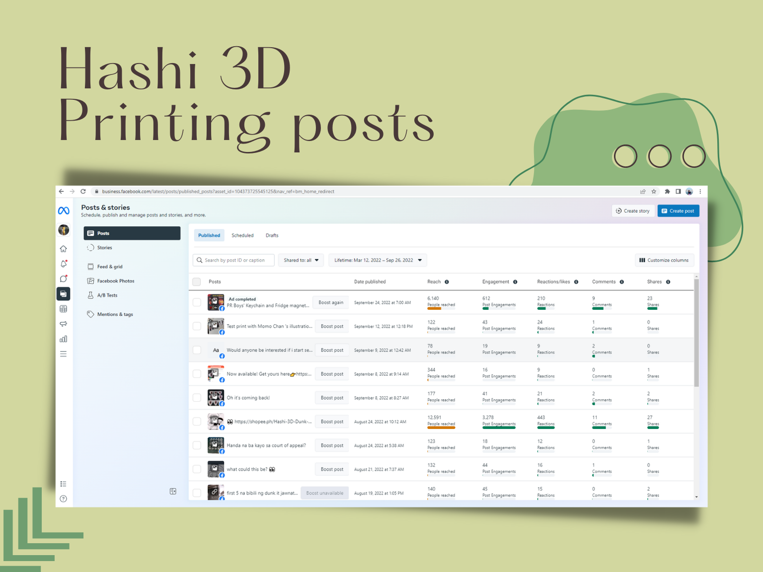
Task: Click the reactions bar for 210 Reactions
Action: (545, 308)
